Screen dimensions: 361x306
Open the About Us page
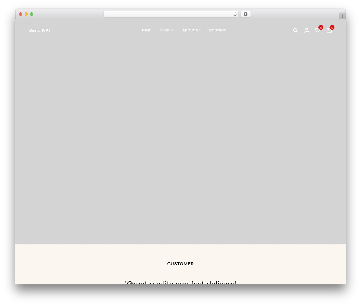tap(191, 30)
